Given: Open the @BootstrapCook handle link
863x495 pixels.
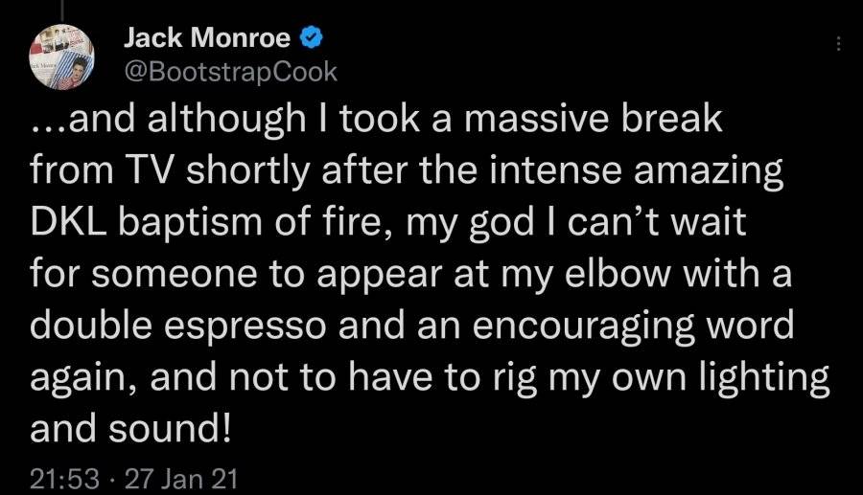Looking at the screenshot, I should click(230, 72).
